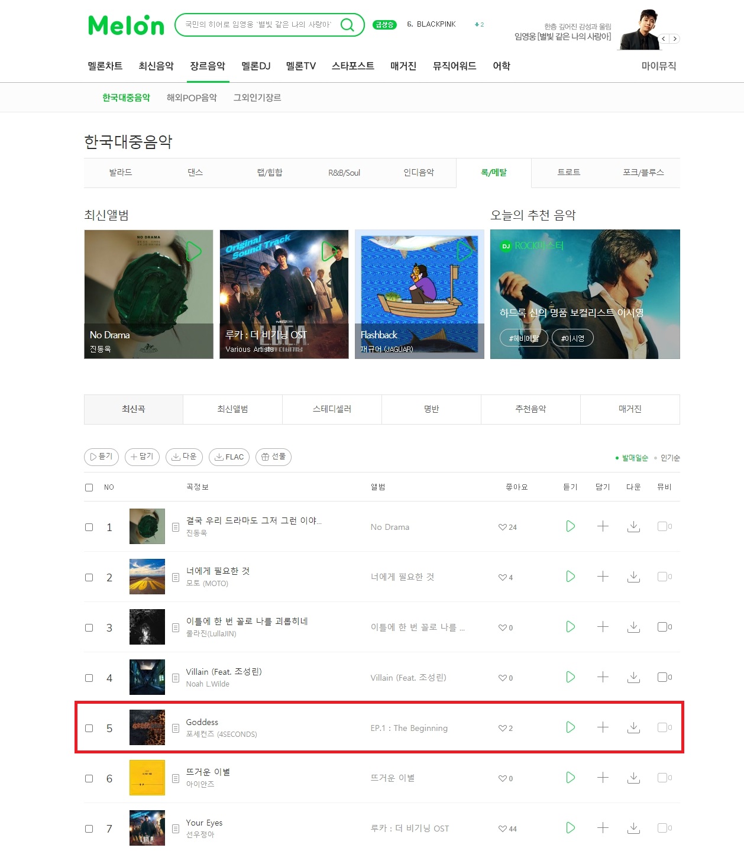Switch to the 발라드 genre tab

pyautogui.click(x=121, y=173)
